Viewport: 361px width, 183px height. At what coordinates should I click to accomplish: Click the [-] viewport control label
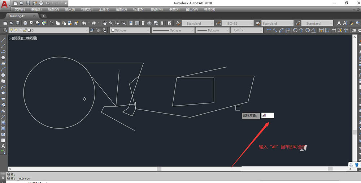(10, 38)
